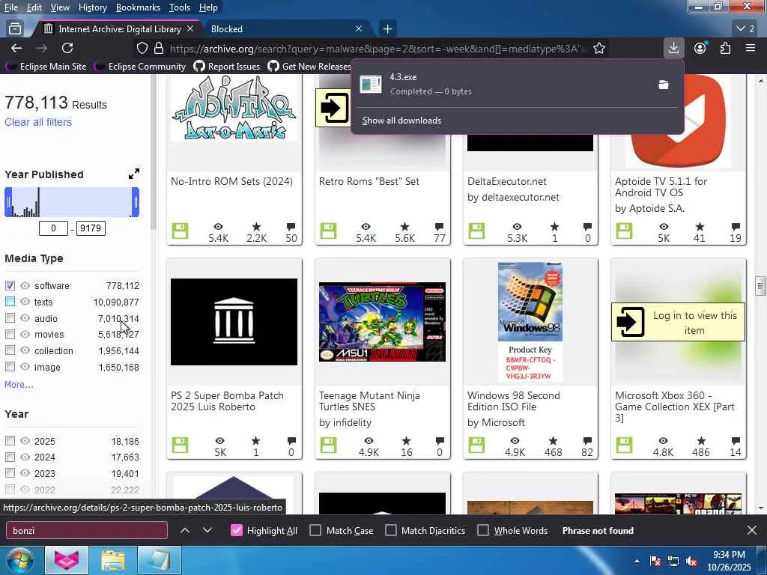
Task: Click the software floppy icon on Aptoide TV
Action: [624, 231]
